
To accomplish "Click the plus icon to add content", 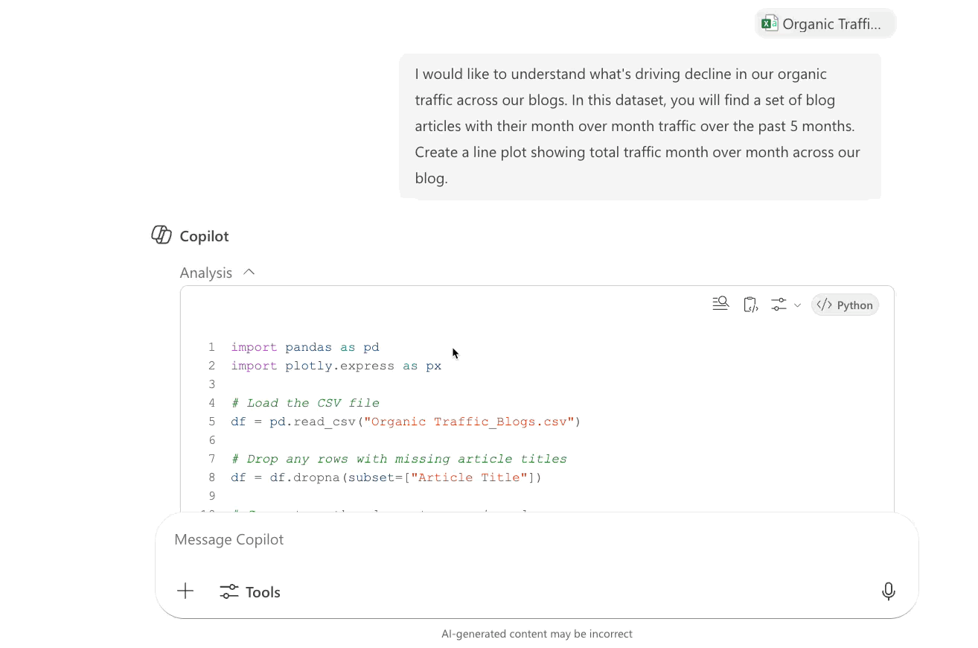I will click(x=185, y=591).
